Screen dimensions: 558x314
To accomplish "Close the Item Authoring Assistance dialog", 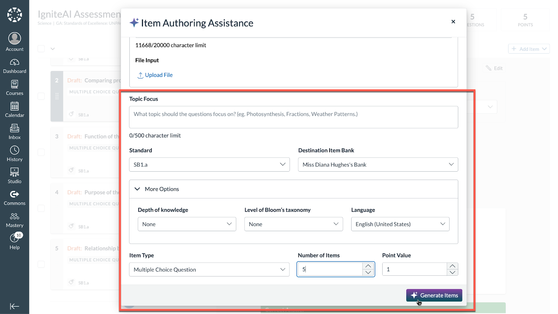I will point(453,22).
